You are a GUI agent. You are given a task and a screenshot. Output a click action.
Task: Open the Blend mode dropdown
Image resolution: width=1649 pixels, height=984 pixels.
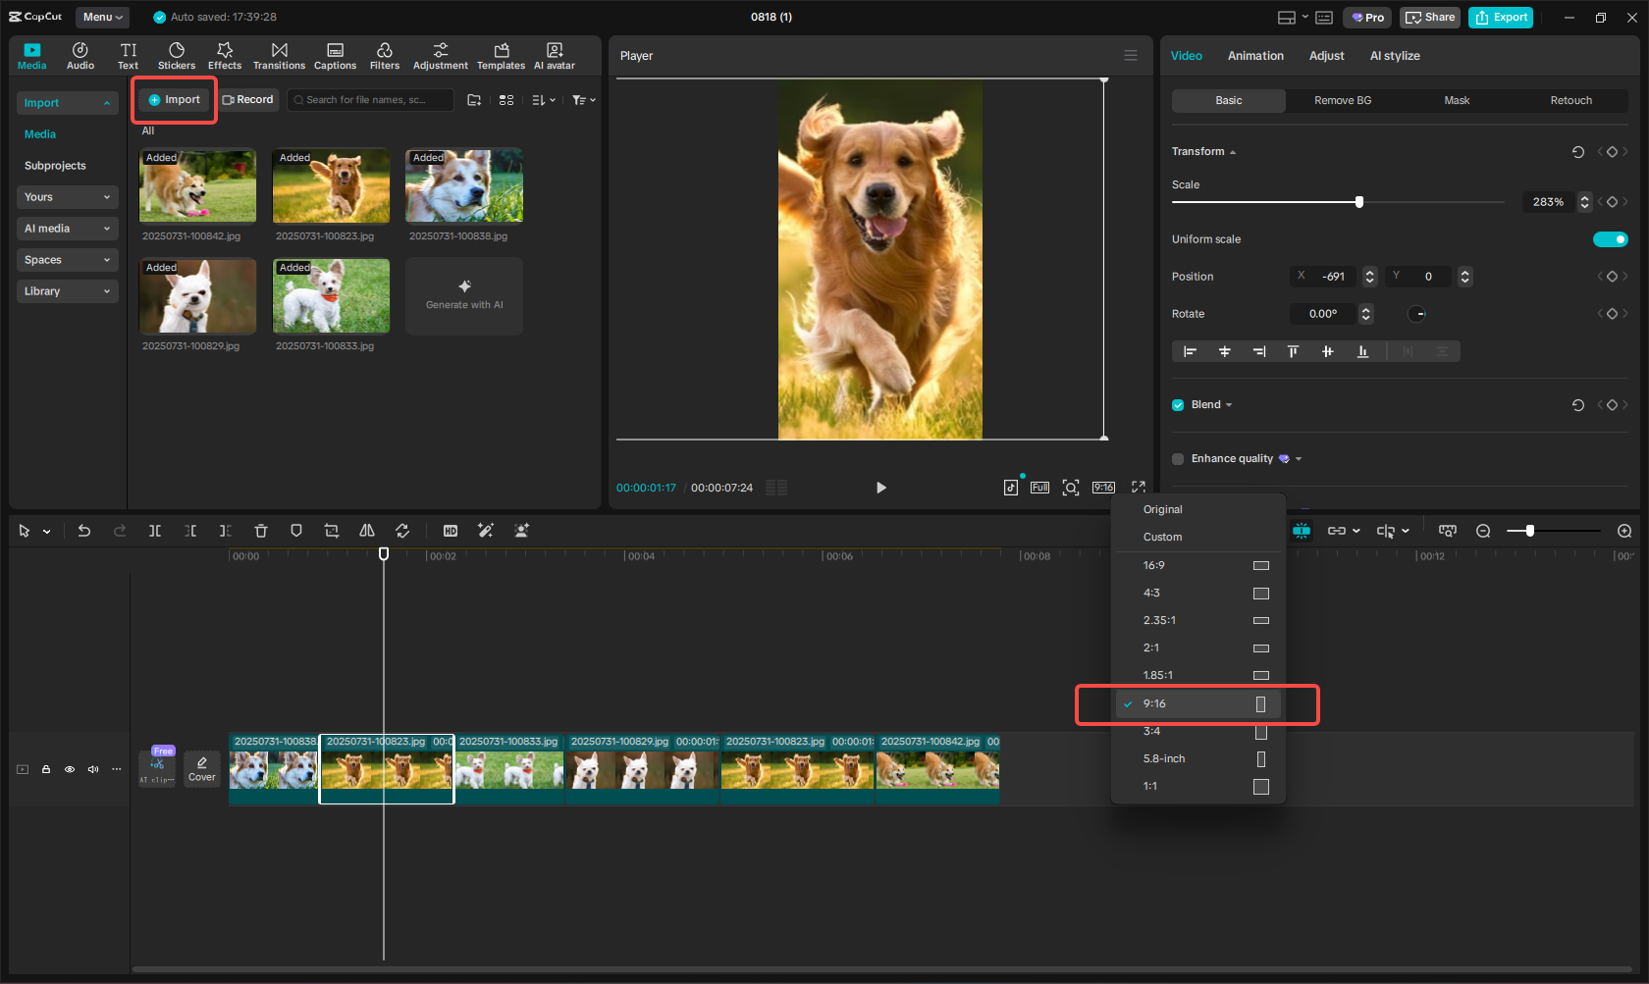(x=1229, y=404)
